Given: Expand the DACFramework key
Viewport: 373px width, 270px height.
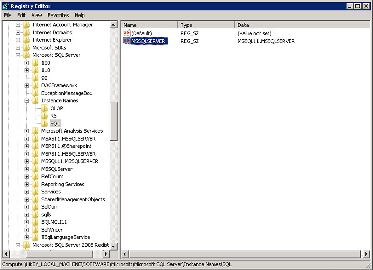Looking at the screenshot, I should point(27,86).
